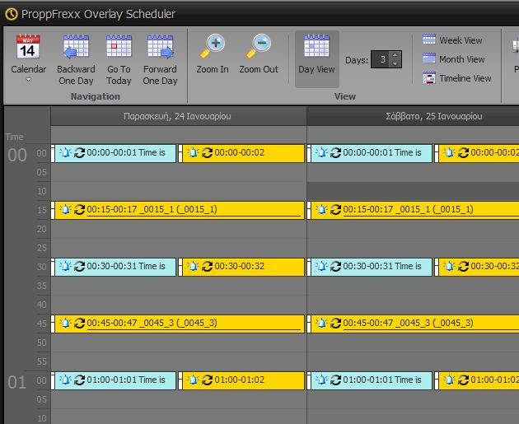The width and height of the screenshot is (519, 424).
Task: Select the Παρασκευή, 24 Ιανουαρίου day header
Action: pyautogui.click(x=178, y=116)
